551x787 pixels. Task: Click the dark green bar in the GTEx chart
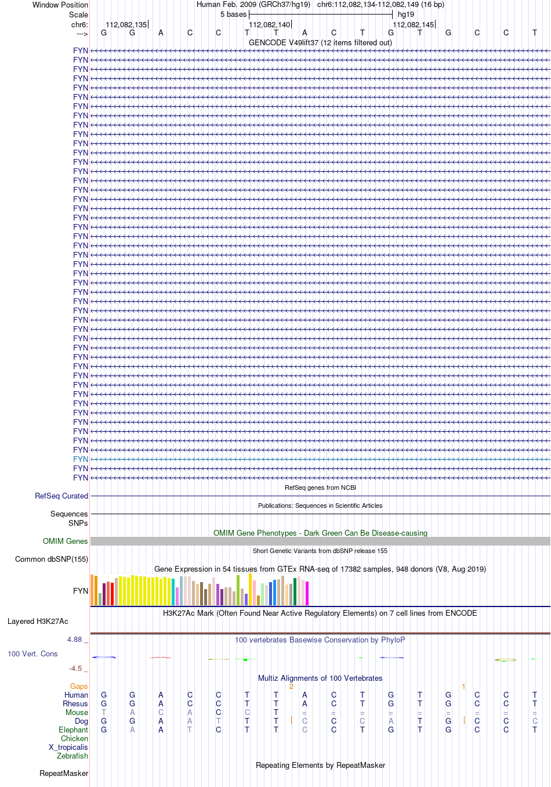[295, 592]
